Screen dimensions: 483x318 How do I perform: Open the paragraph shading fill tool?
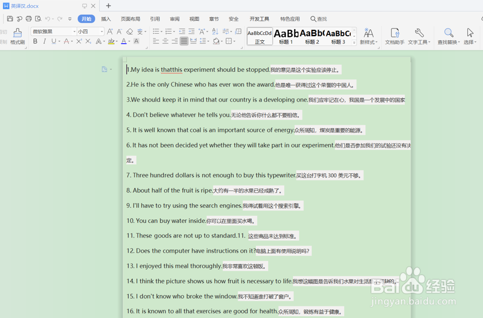[216, 41]
